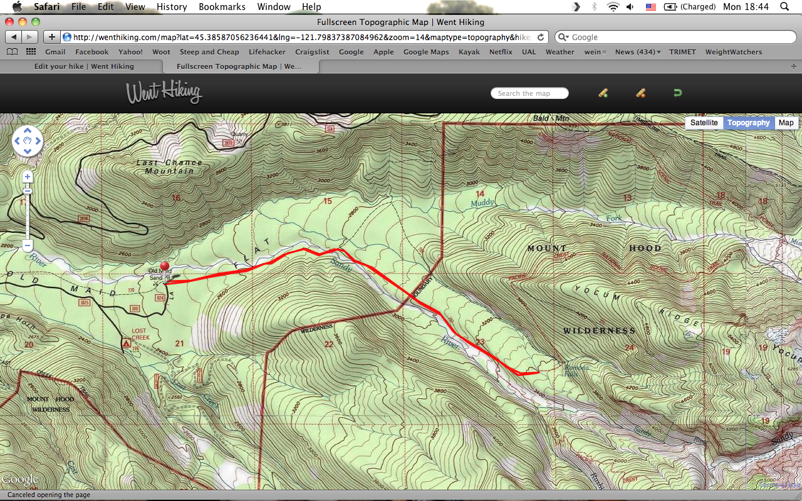Open the Kayak bookmark
802x501 pixels.
tap(469, 52)
